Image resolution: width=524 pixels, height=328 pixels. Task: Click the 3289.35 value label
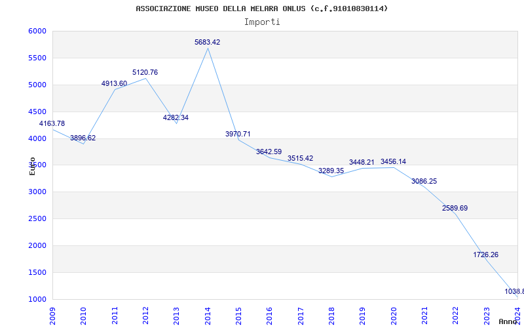[x=331, y=171]
